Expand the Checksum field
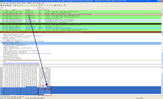The image size is (163, 99). (x=2, y=37)
